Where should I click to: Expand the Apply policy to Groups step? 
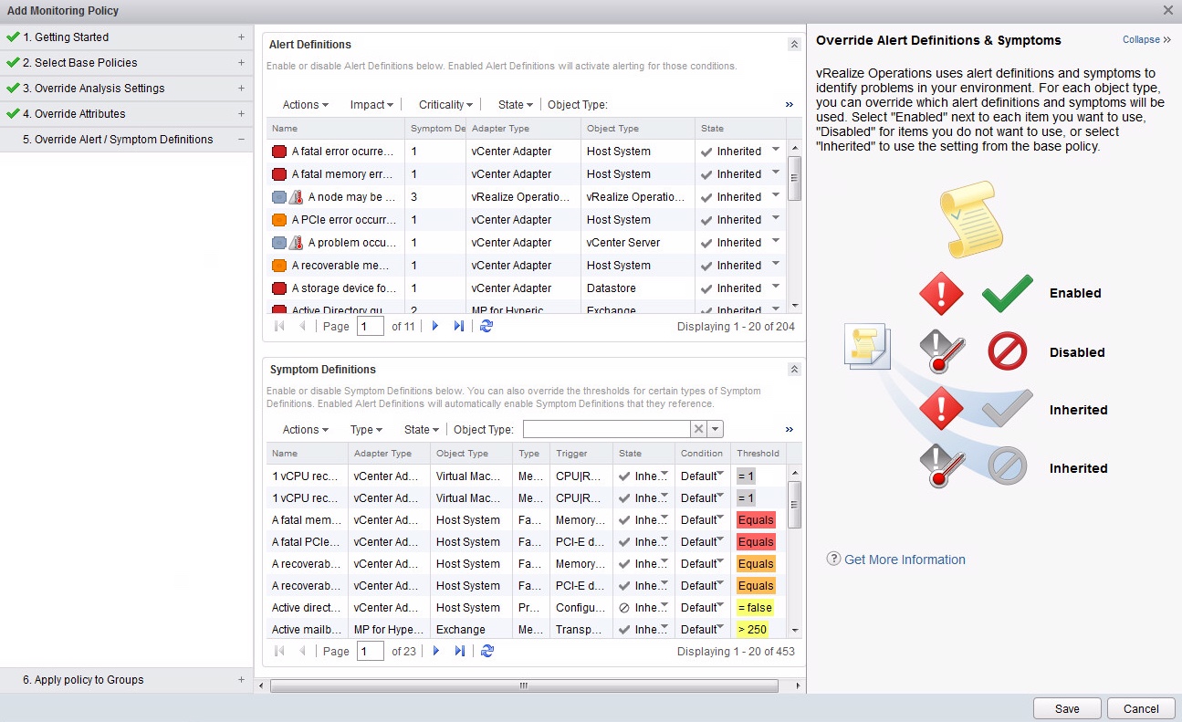[241, 680]
